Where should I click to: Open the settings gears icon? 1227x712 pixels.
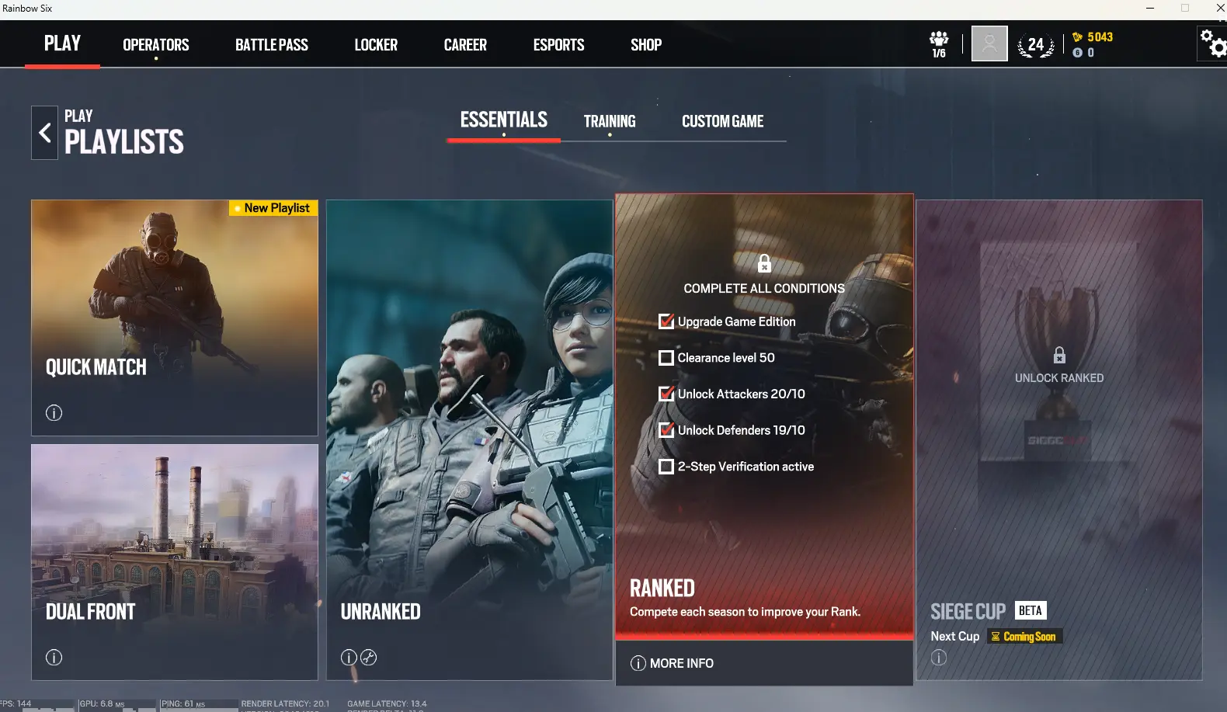1211,43
